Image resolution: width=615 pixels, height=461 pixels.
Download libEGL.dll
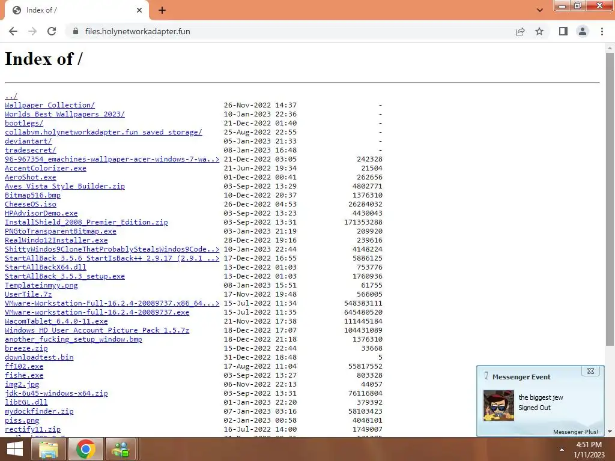[x=26, y=403]
